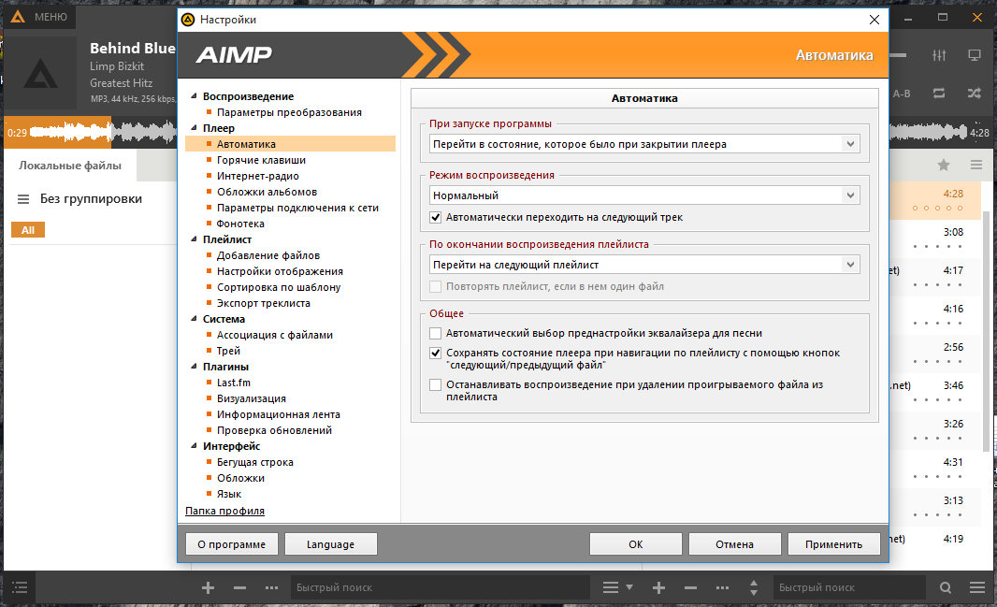Open Сортировка по шаблону settings page
Viewport: 997px width, 607px height.
tap(279, 287)
